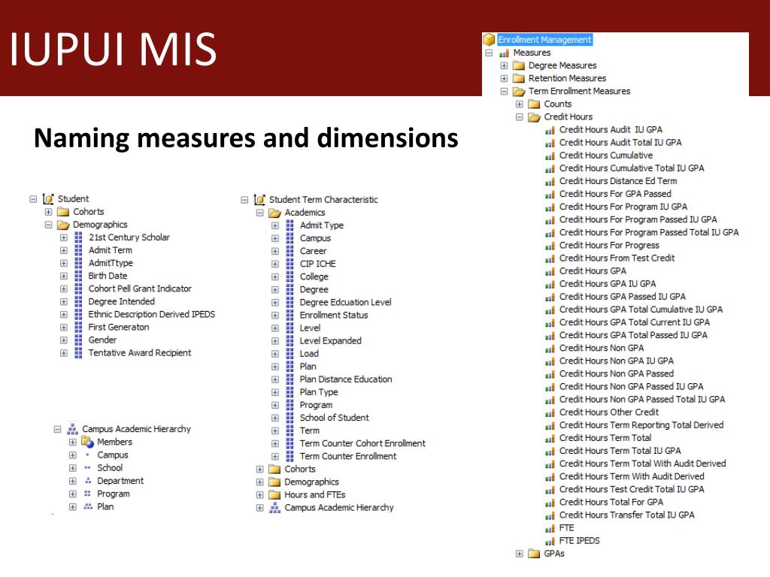Select the Enrollment Management root node

click(x=544, y=40)
